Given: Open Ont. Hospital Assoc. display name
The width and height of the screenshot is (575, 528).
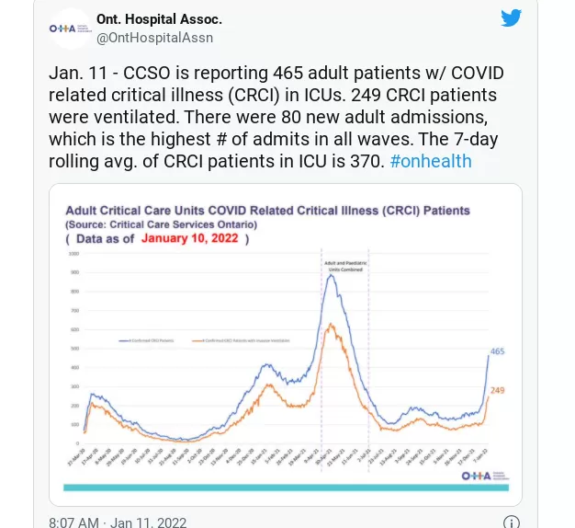Looking at the screenshot, I should pyautogui.click(x=159, y=19).
